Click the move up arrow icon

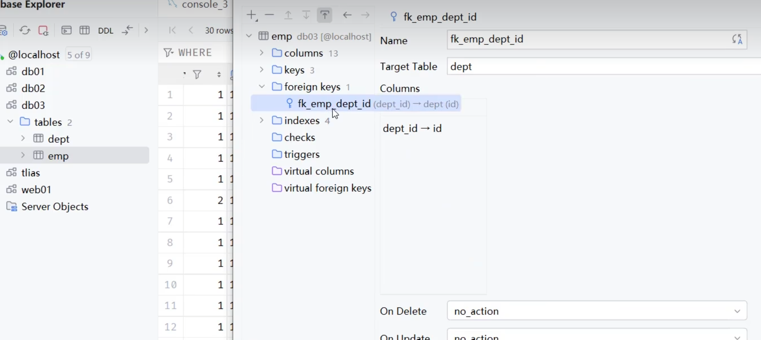point(288,16)
